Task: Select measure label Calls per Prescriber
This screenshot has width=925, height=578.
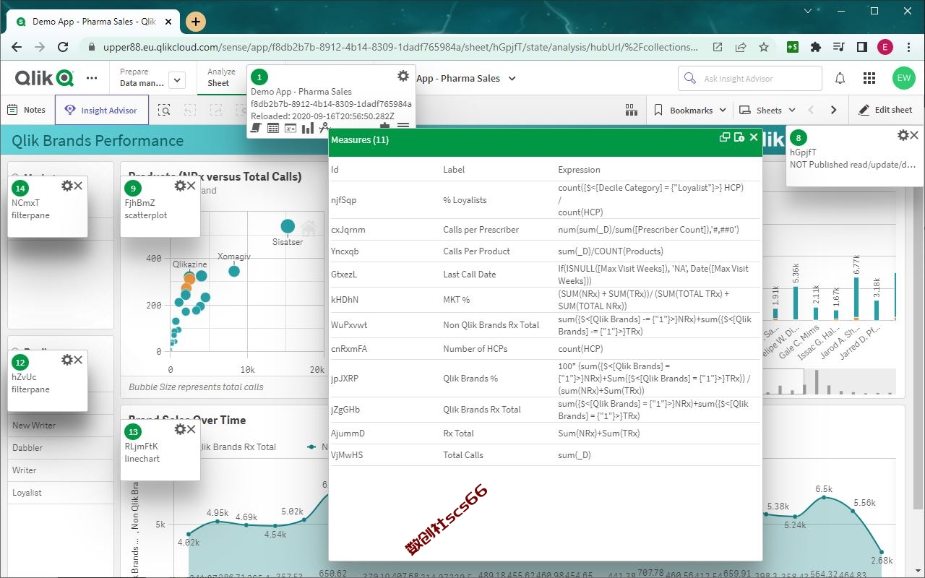Action: point(481,230)
